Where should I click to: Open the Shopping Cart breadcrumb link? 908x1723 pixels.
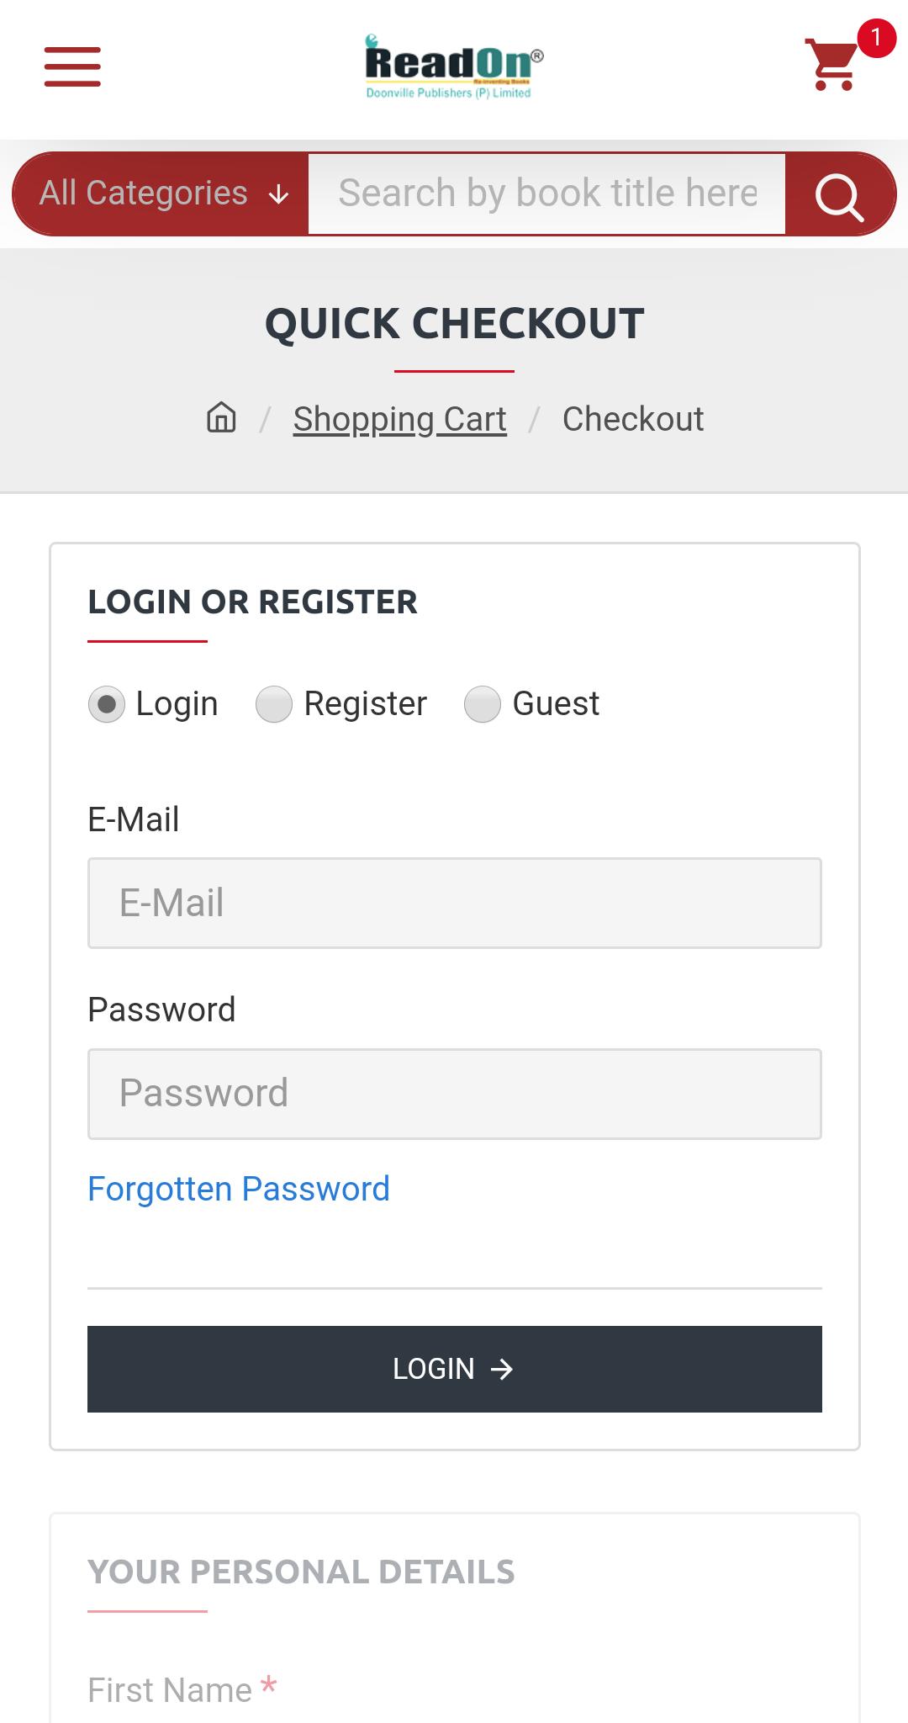pyautogui.click(x=400, y=419)
